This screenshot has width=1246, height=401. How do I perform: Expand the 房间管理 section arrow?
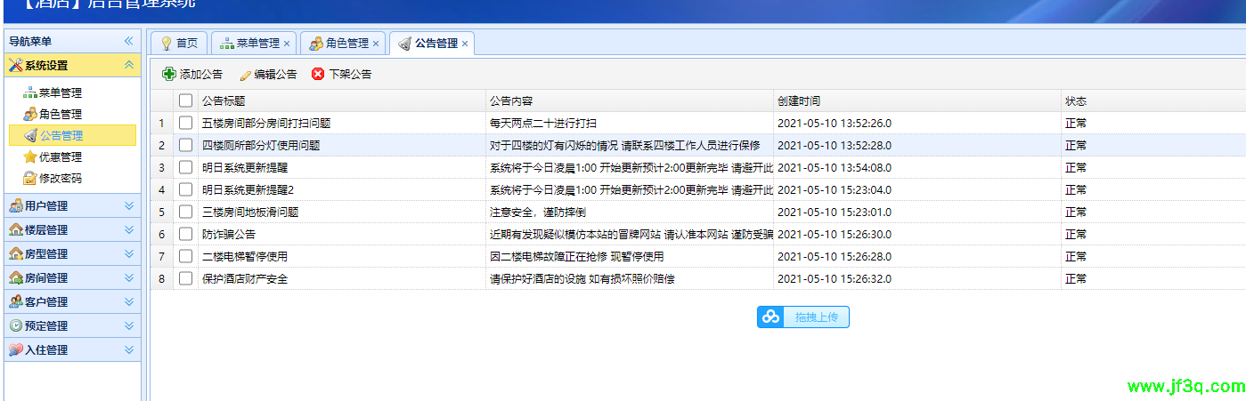pos(128,278)
